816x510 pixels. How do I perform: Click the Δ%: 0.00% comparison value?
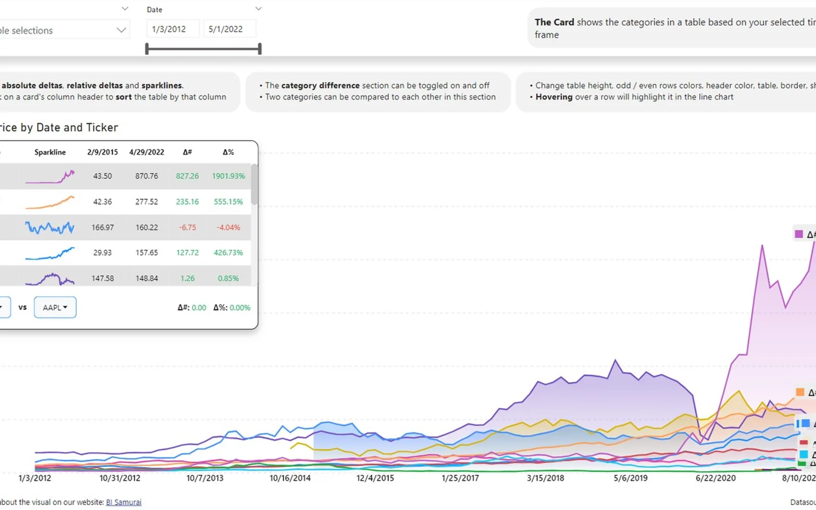232,308
